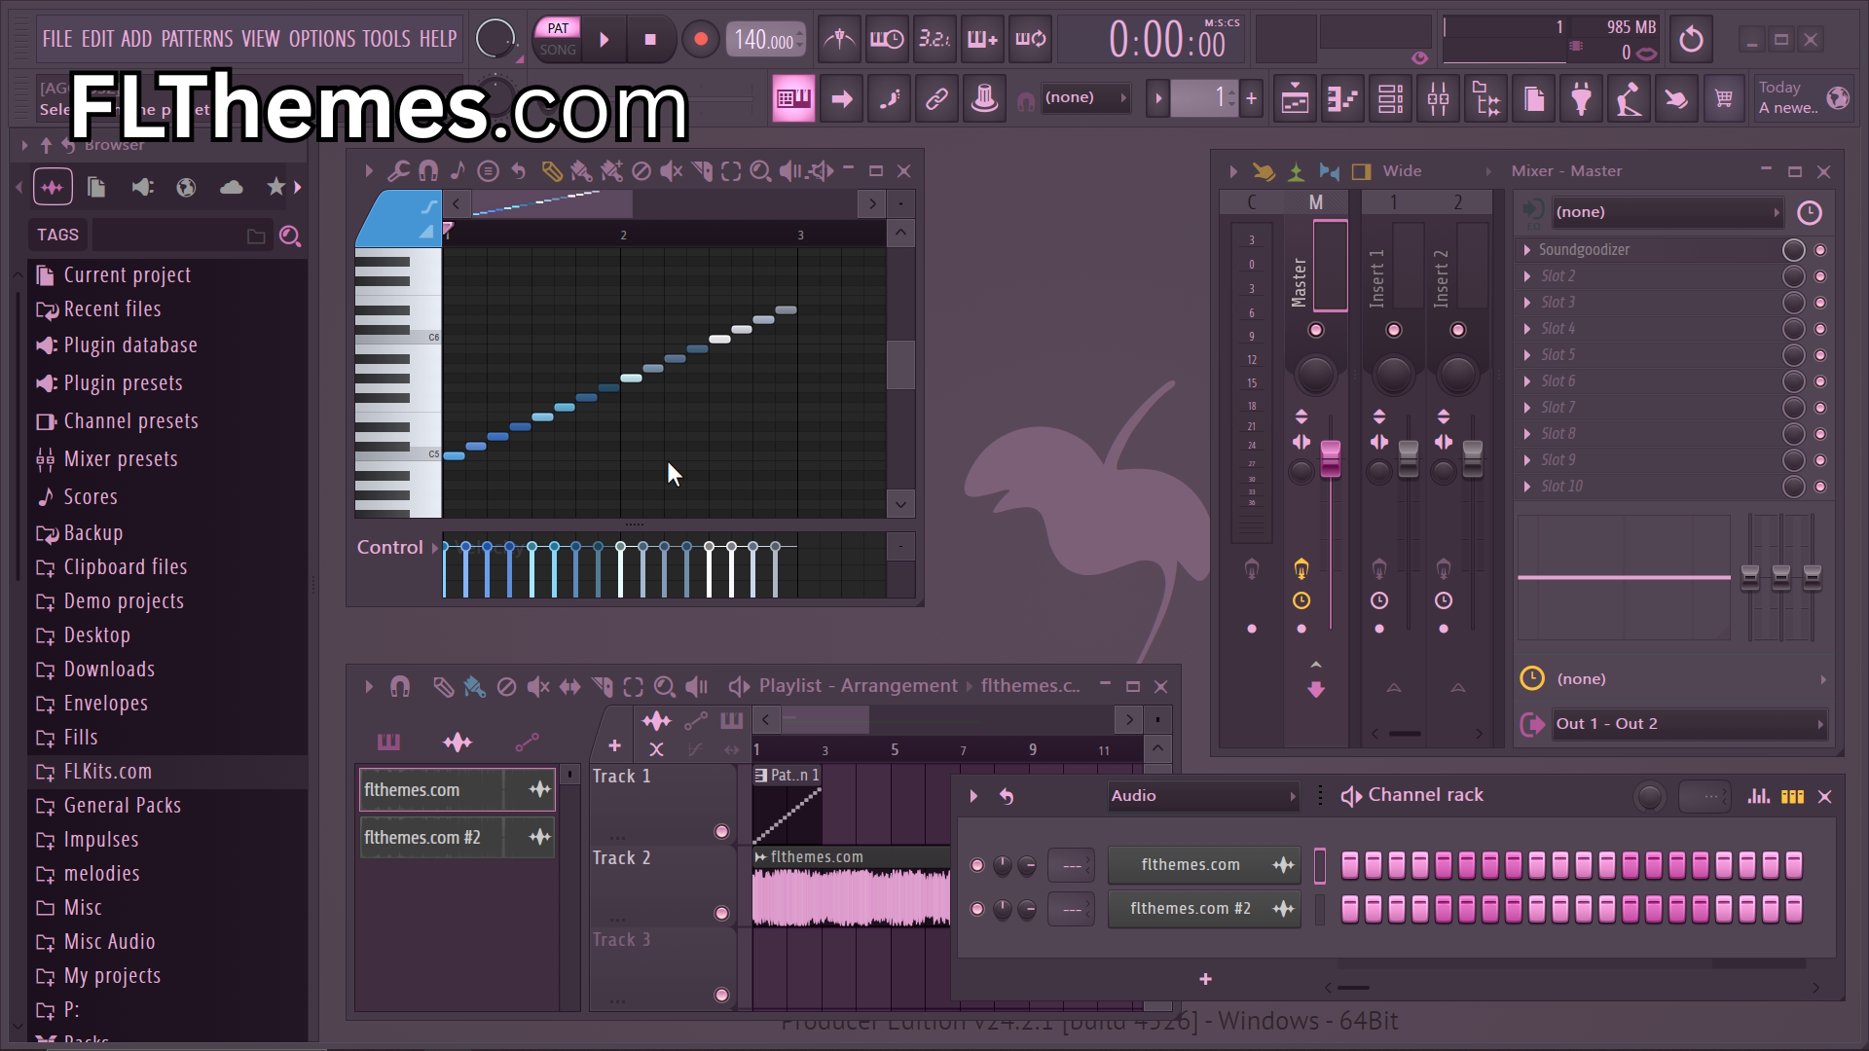Search the browser with the magnifier icon
The image size is (1869, 1051).
point(289,236)
